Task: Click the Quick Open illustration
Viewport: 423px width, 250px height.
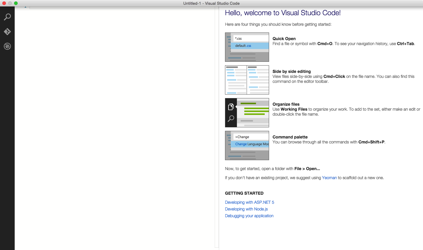Action: 247,47
